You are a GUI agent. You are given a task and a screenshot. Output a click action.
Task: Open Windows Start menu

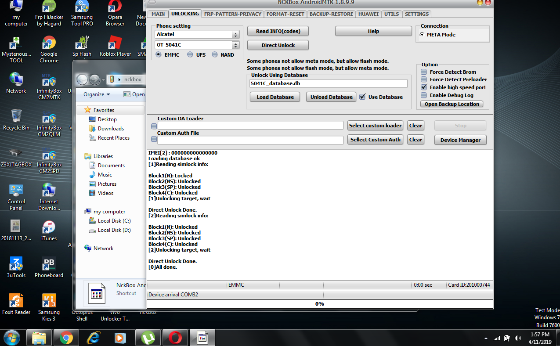click(12, 337)
